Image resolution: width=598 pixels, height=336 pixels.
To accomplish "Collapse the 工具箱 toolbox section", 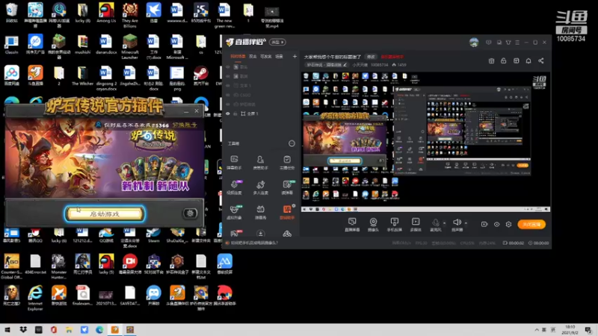I will [x=292, y=143].
